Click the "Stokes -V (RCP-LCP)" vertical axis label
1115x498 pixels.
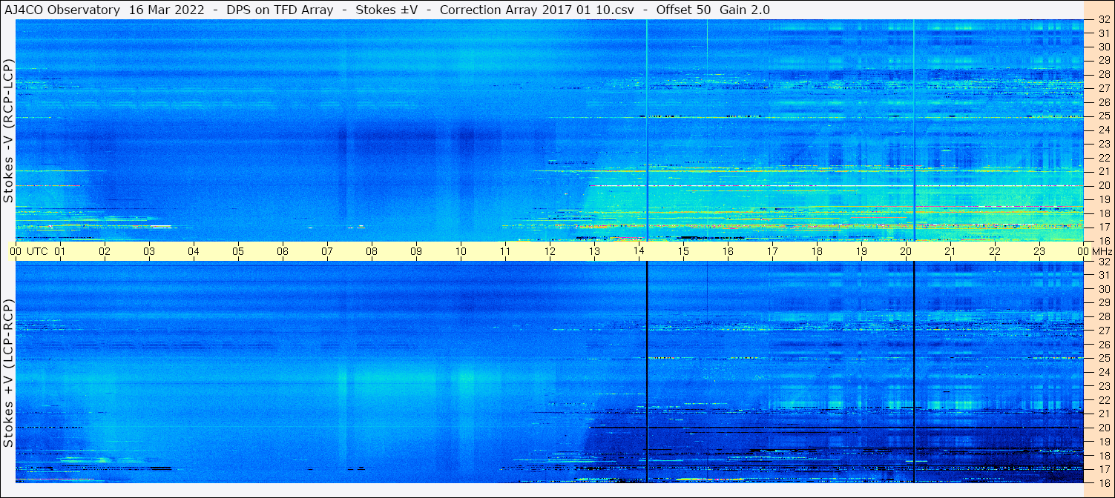[x=8, y=130]
